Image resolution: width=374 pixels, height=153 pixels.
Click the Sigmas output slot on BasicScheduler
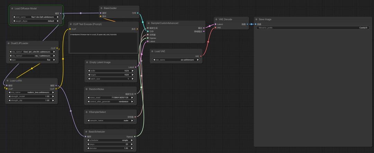coord(135,136)
